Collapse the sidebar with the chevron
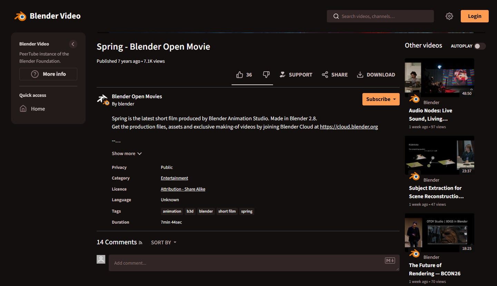Viewport: 497px width, 286px height. [x=73, y=44]
